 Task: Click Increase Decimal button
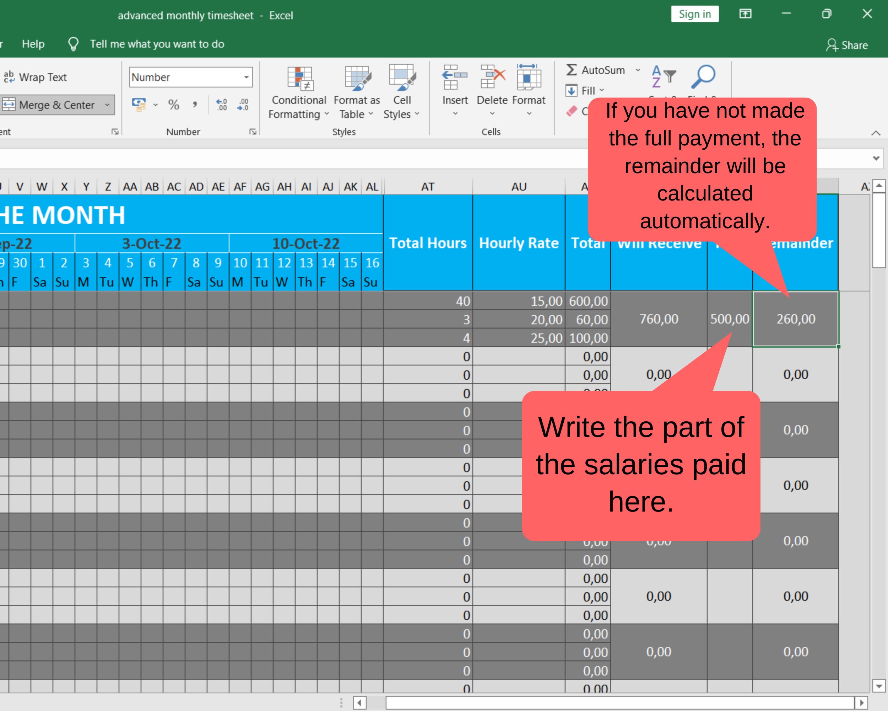pos(222,105)
